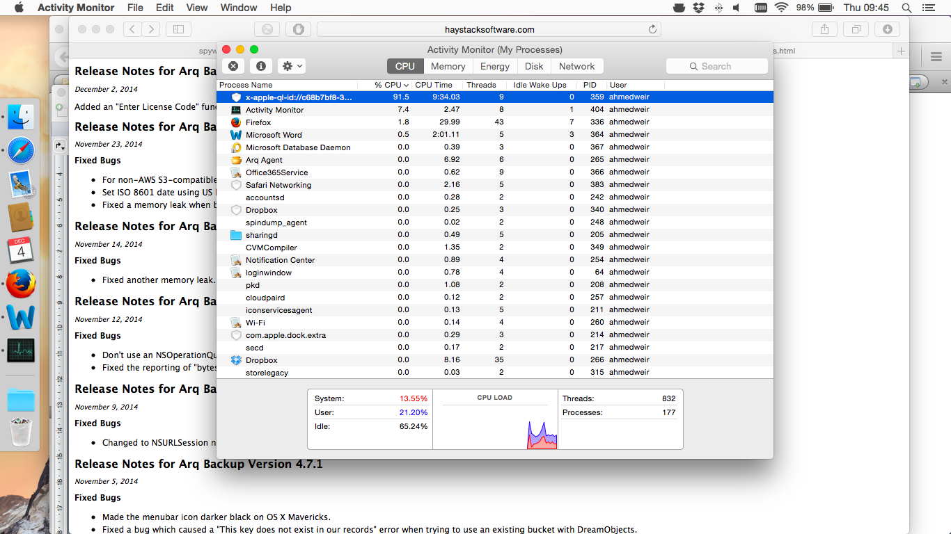The image size is (951, 534).
Task: Select the Office365Service process icon
Action: (236, 172)
